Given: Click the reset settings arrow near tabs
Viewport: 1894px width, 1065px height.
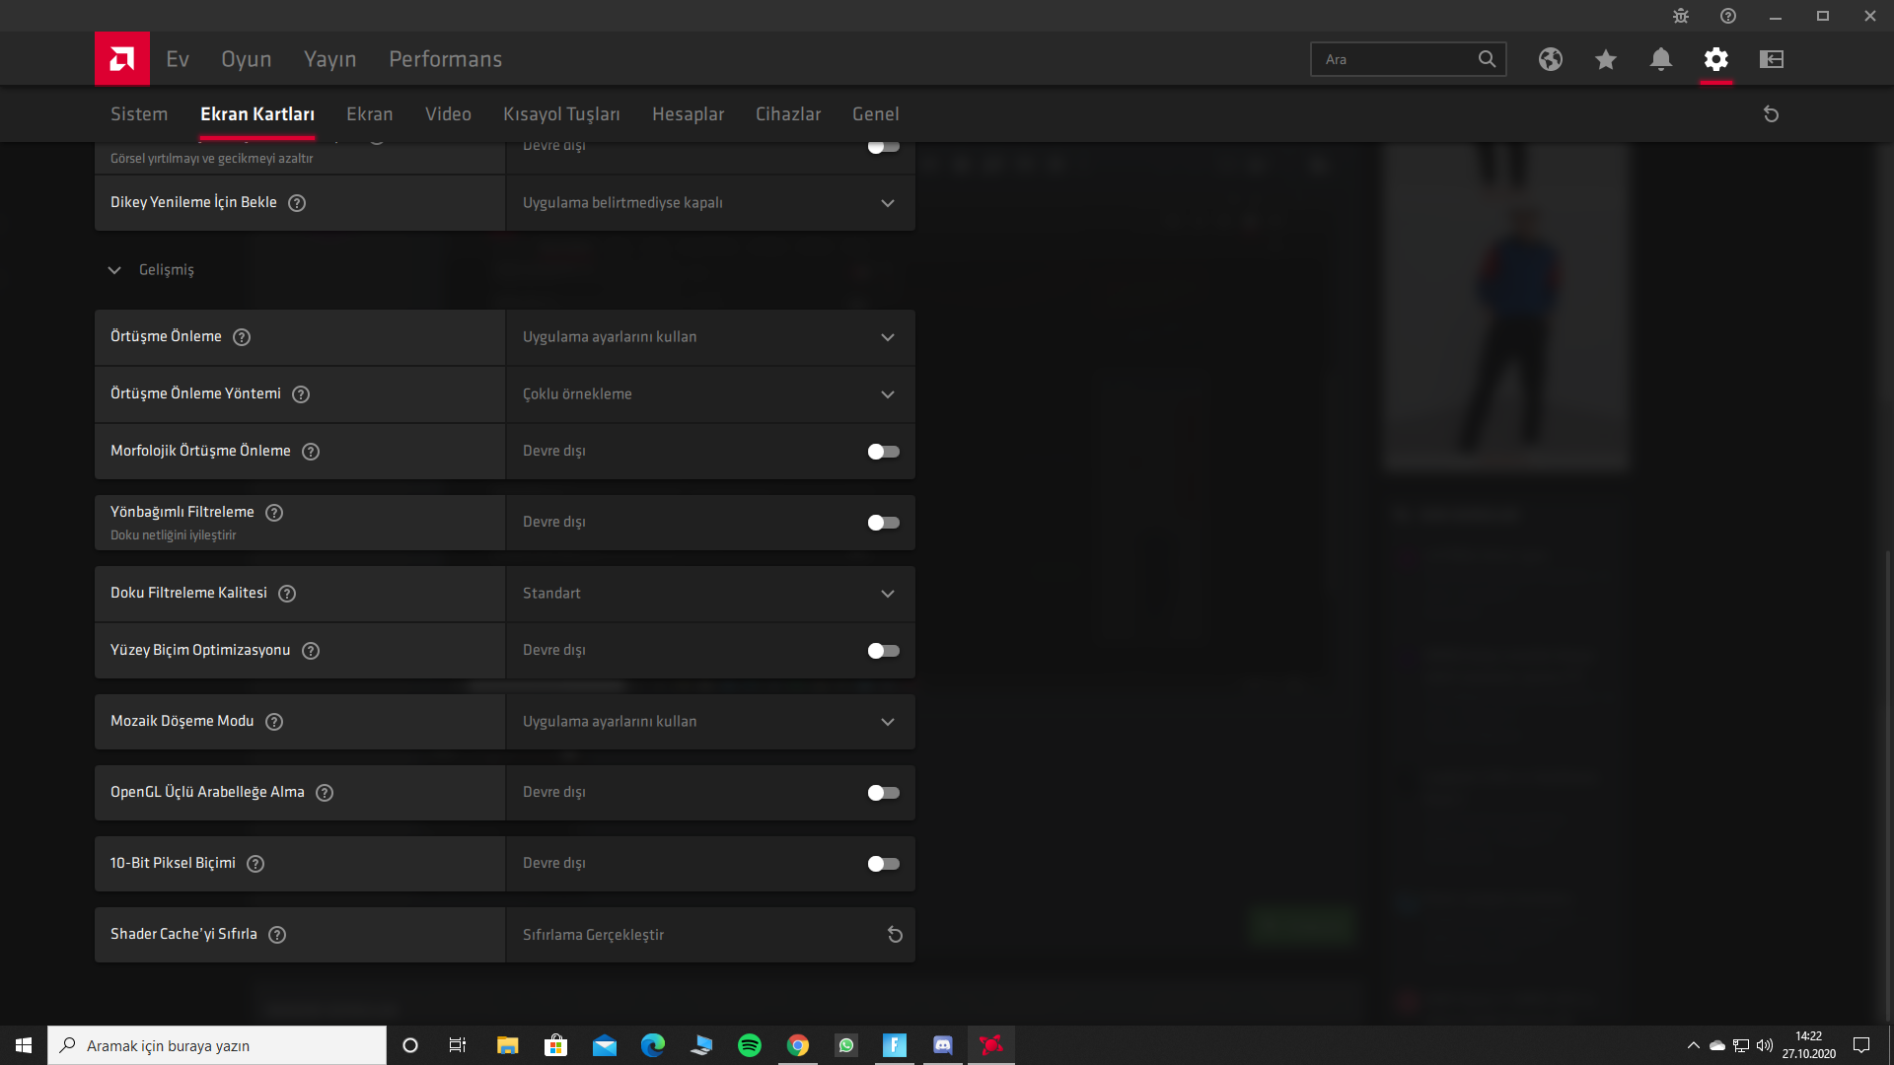Looking at the screenshot, I should tap(1771, 114).
